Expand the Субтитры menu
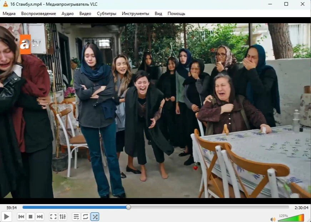Viewport: 311px width, 222px height. (x=106, y=14)
